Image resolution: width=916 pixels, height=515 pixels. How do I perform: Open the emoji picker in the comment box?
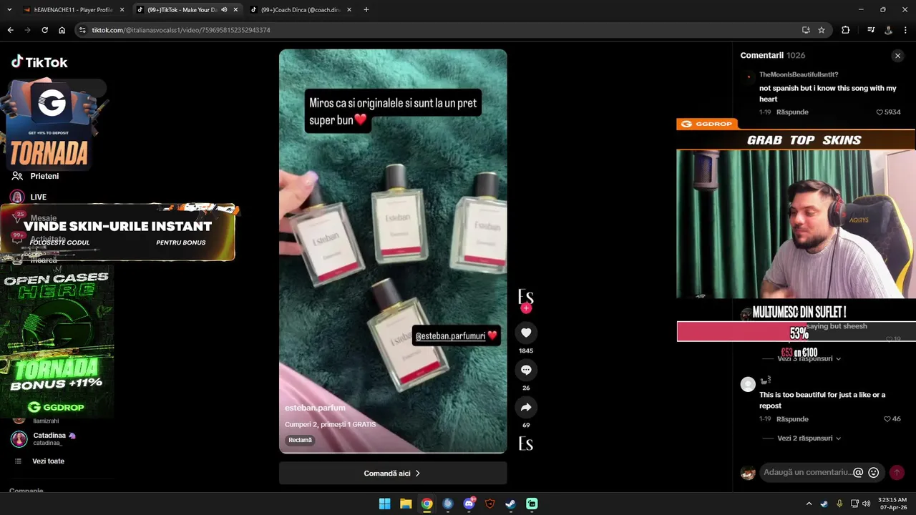click(x=873, y=472)
